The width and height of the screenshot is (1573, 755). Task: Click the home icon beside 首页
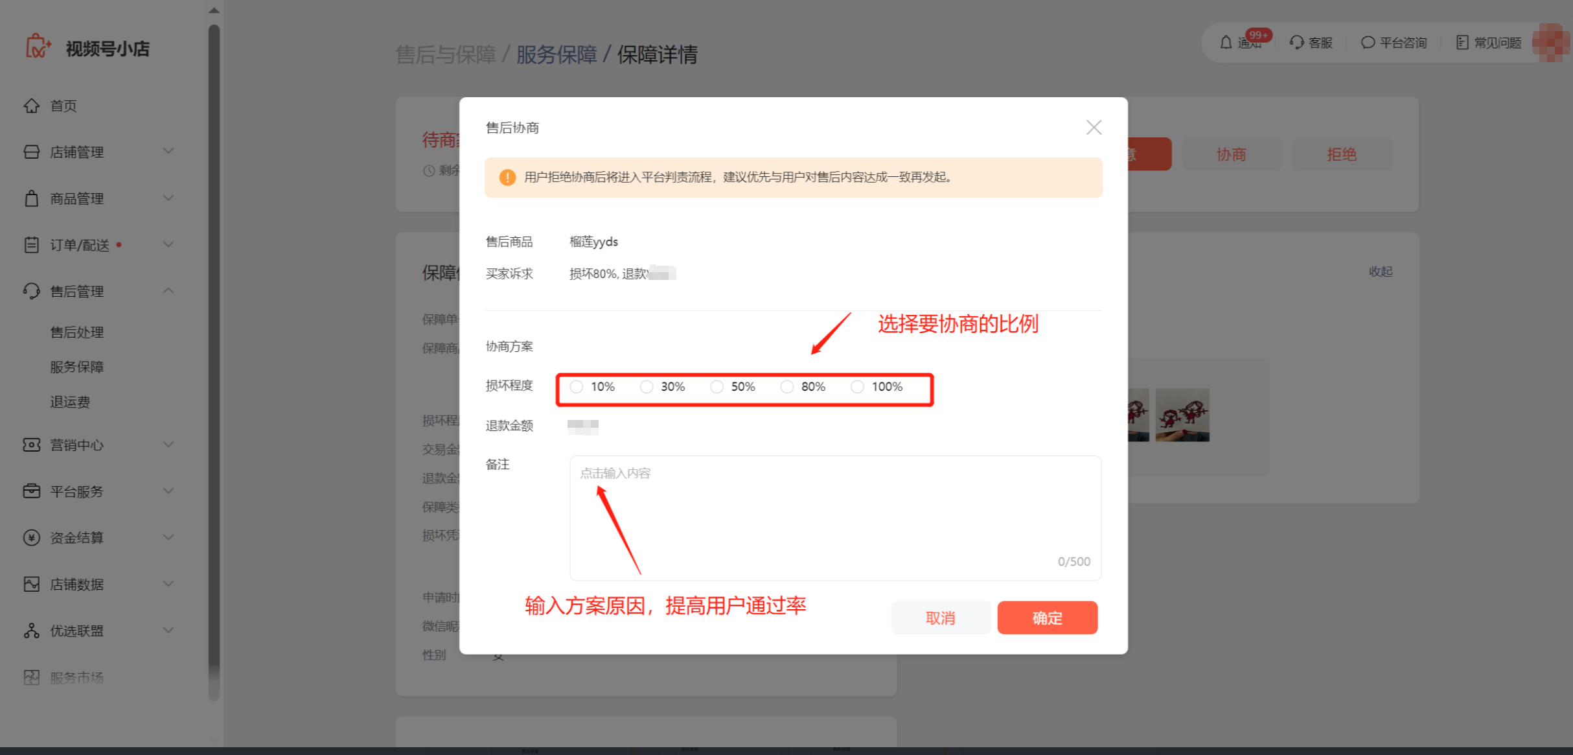coord(31,106)
